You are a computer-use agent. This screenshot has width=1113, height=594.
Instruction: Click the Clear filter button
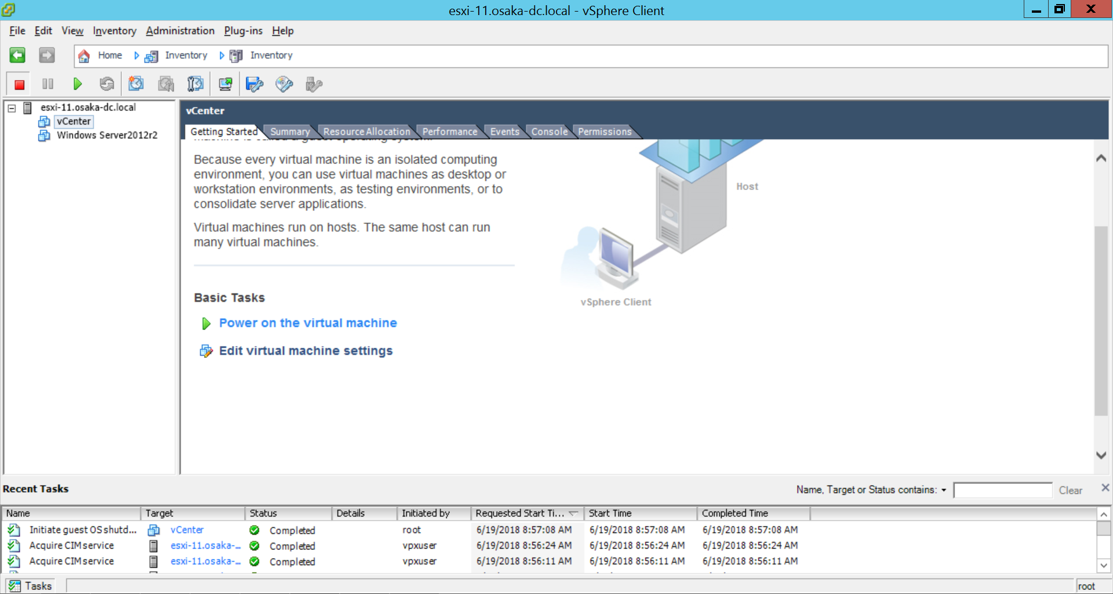pyautogui.click(x=1071, y=490)
